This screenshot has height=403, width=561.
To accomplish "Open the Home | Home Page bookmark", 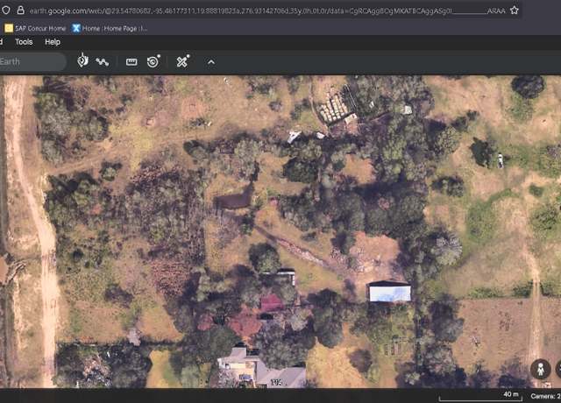I will pyautogui.click(x=110, y=28).
